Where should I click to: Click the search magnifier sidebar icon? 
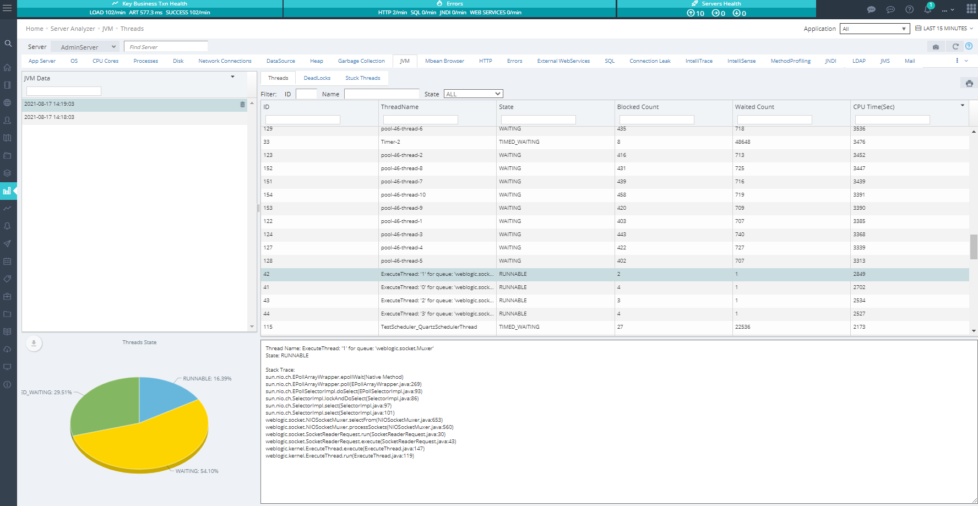[x=8, y=43]
